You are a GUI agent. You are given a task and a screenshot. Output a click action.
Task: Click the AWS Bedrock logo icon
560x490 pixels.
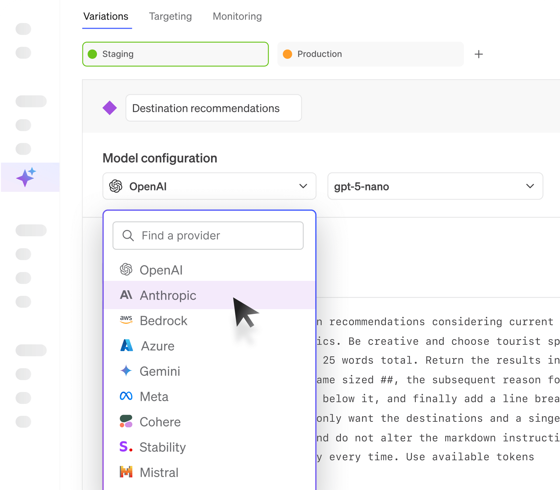[126, 320]
